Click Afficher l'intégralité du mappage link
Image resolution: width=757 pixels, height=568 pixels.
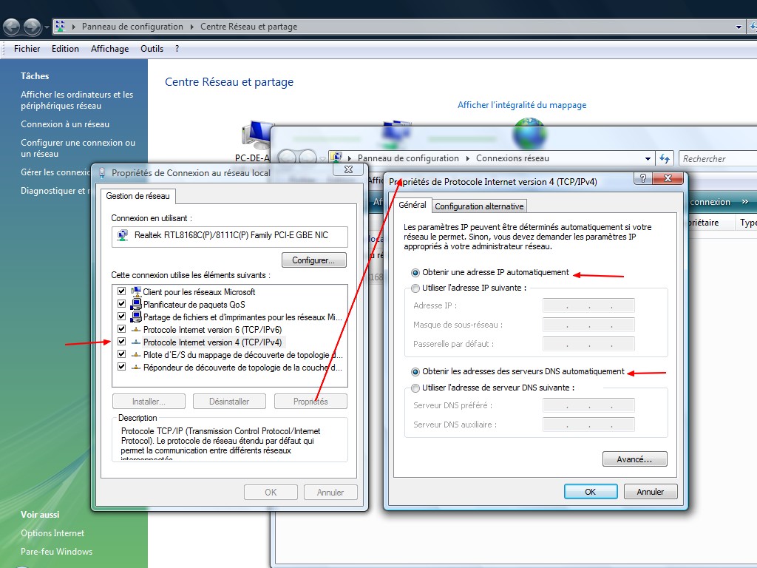coord(522,105)
